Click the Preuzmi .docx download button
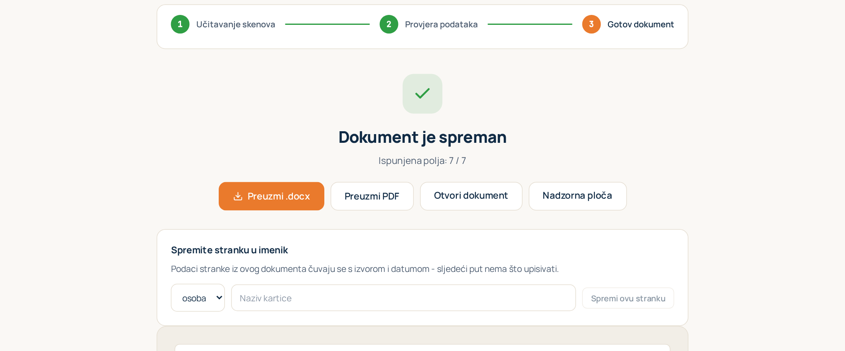845x351 pixels. pos(271,196)
